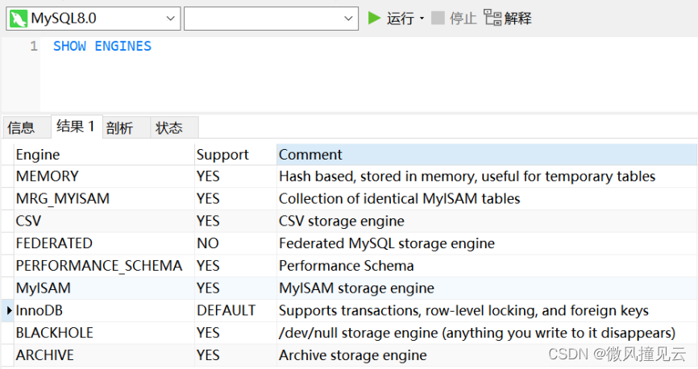Click the green Run play icon
The image size is (698, 369).
[374, 19]
